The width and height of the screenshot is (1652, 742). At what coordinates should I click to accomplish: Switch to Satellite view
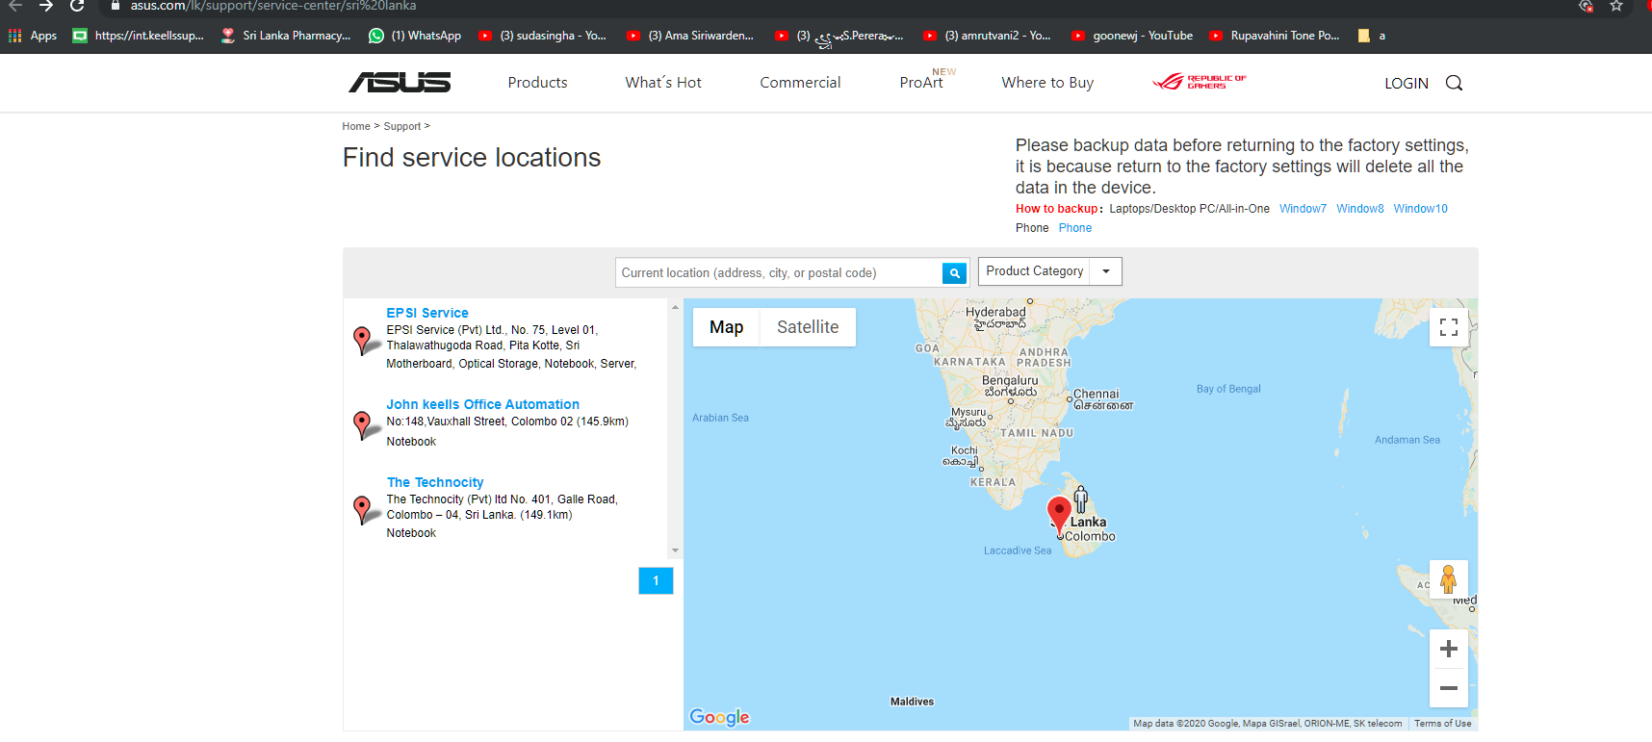tap(808, 327)
